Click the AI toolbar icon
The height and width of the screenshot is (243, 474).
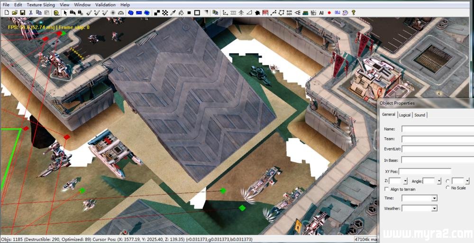tap(321, 13)
